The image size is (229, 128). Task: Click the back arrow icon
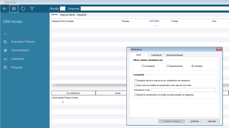tap(5, 9)
